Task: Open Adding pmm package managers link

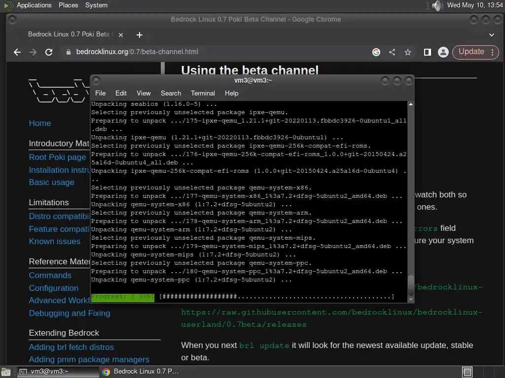Action: point(89,359)
